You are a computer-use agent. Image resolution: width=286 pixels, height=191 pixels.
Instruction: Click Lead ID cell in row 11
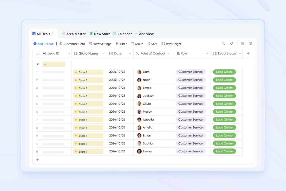(53, 152)
